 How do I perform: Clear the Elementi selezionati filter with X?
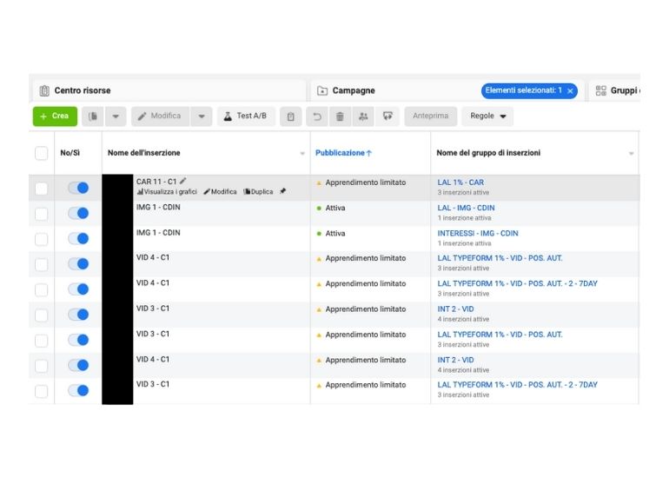[570, 91]
